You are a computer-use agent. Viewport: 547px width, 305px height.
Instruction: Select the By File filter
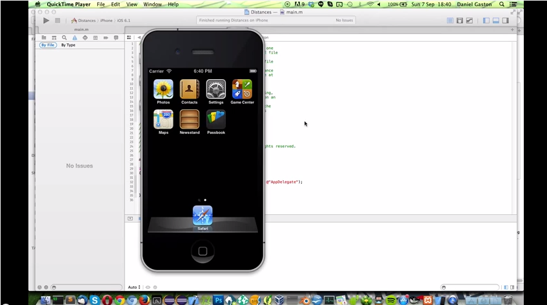pyautogui.click(x=48, y=45)
